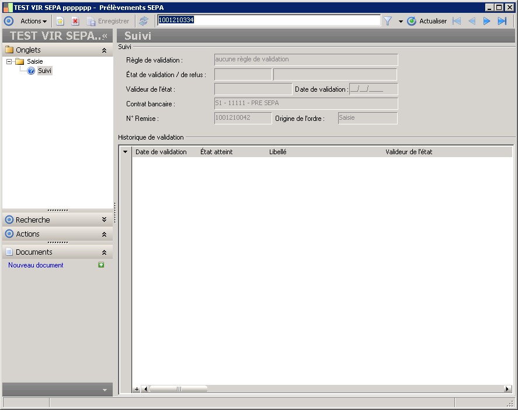518x410 pixels.
Task: Click the search field containing 1001210334
Action: pyautogui.click(x=269, y=20)
